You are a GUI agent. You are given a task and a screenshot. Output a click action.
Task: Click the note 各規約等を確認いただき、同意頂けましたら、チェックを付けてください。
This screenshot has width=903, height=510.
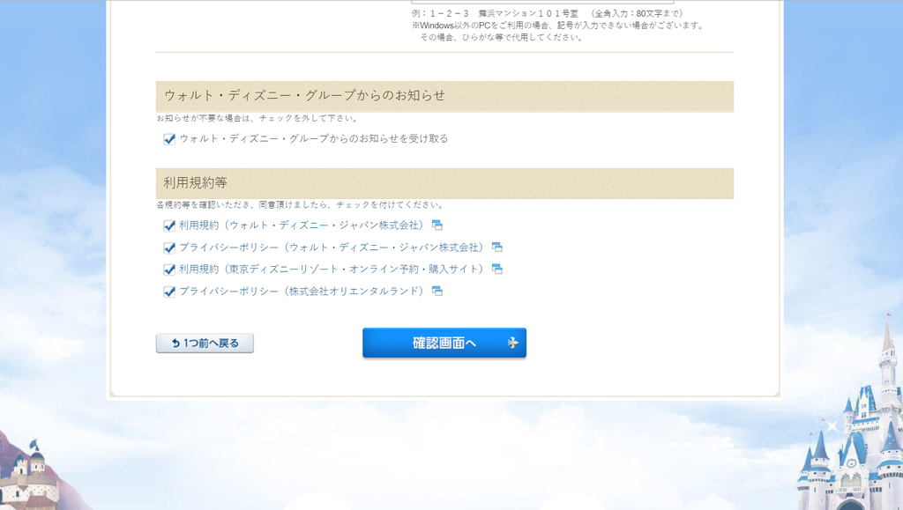coord(301,204)
